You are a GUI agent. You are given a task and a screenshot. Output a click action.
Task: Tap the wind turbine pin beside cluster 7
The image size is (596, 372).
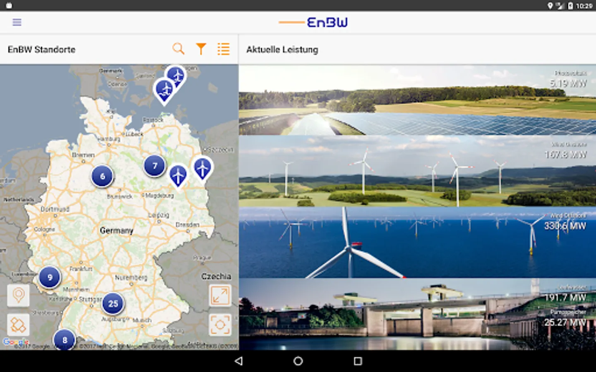click(x=178, y=175)
